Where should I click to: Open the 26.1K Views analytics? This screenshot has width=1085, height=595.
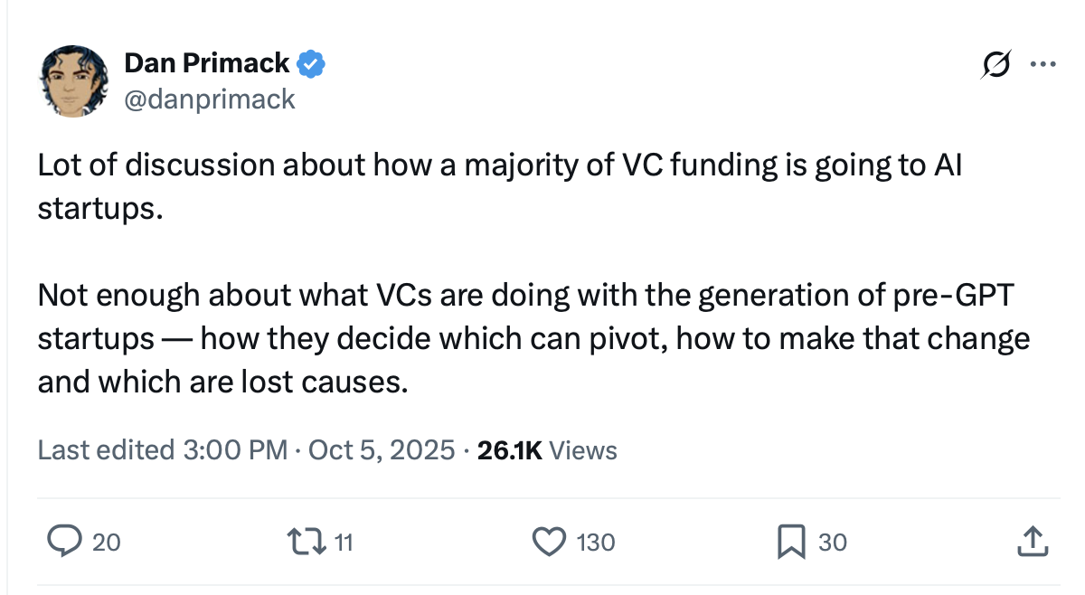[547, 449]
